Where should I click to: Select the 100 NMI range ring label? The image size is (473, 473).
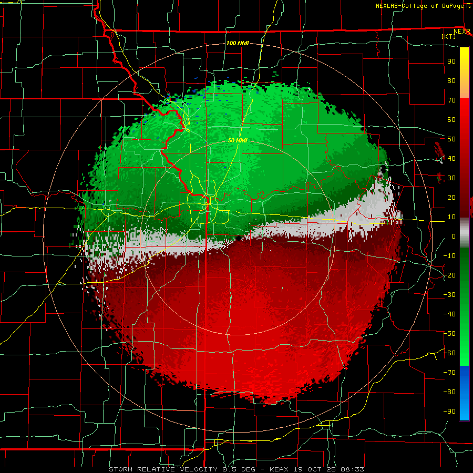[238, 43]
